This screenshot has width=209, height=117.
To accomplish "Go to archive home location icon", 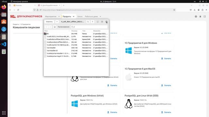I will point(55,27).
